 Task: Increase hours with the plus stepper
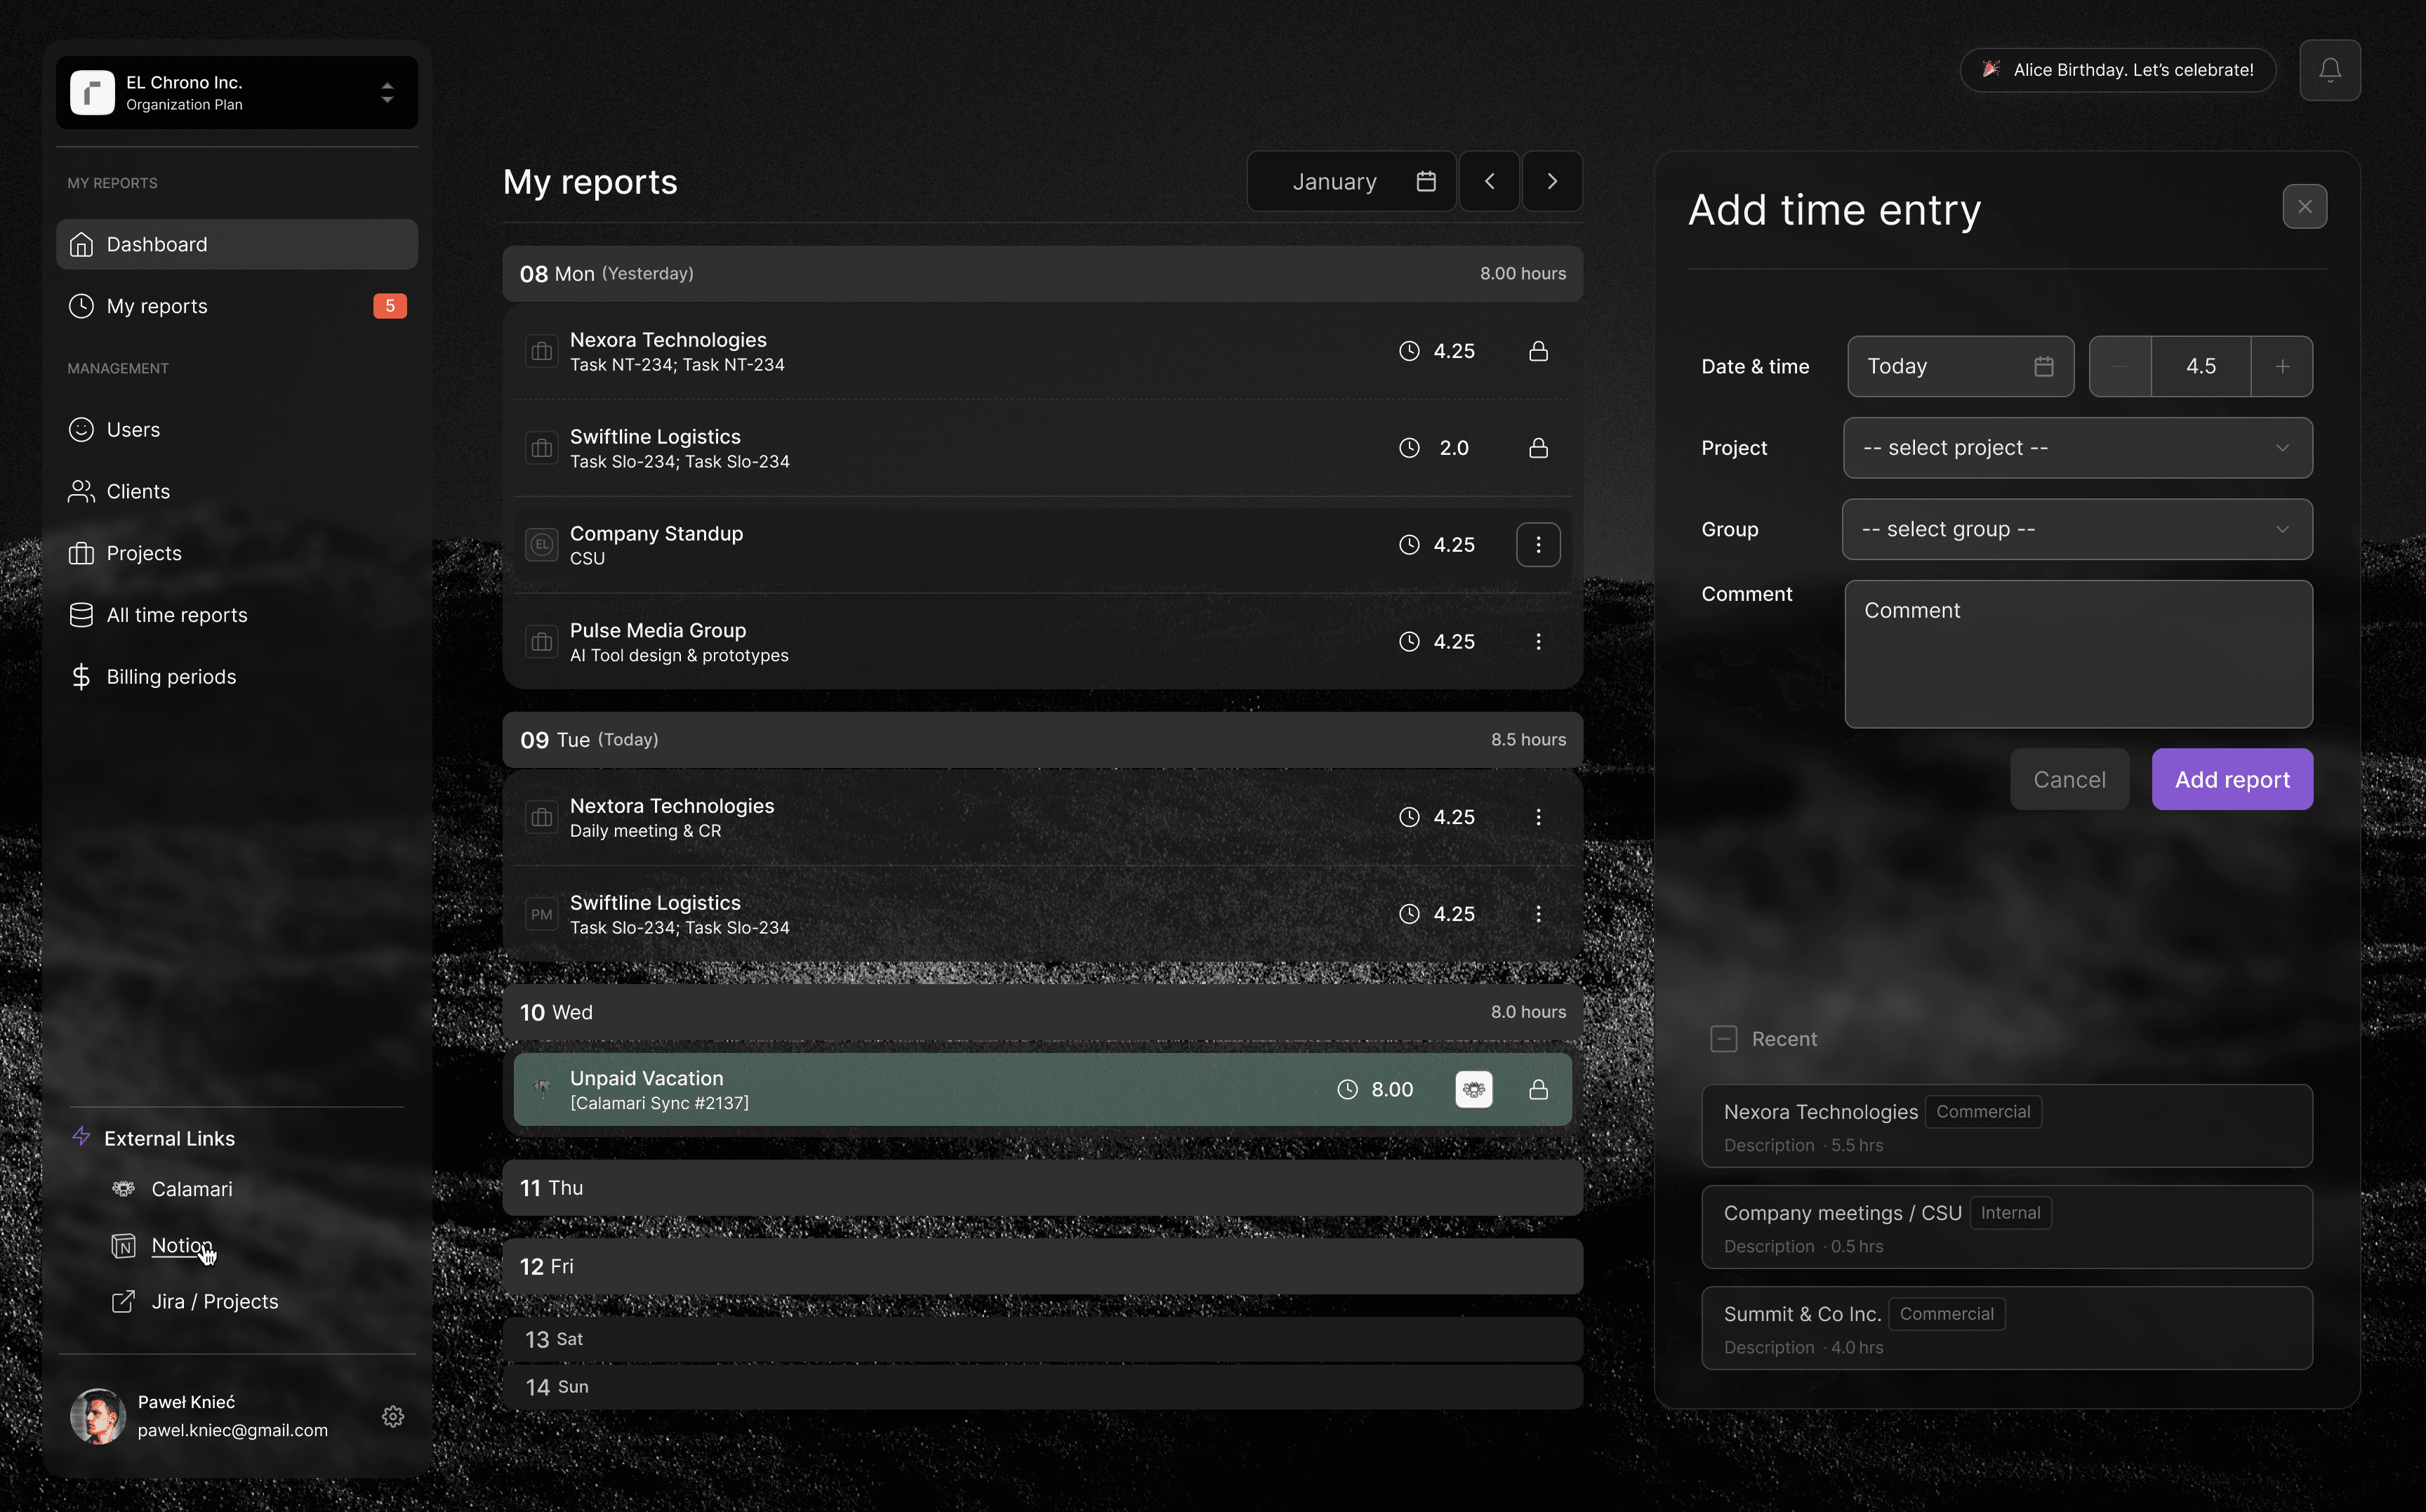(2282, 366)
